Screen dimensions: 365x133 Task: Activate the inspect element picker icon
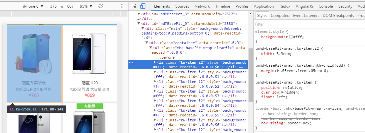point(134,6)
